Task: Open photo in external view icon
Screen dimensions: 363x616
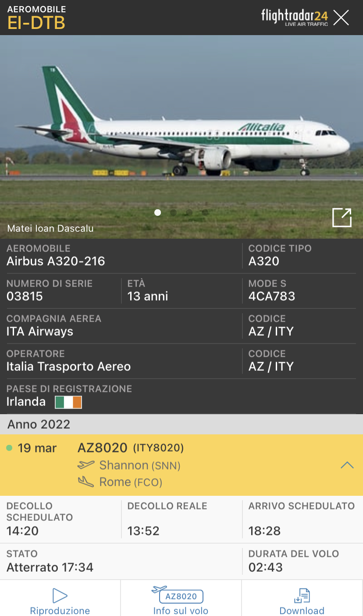Action: click(342, 218)
